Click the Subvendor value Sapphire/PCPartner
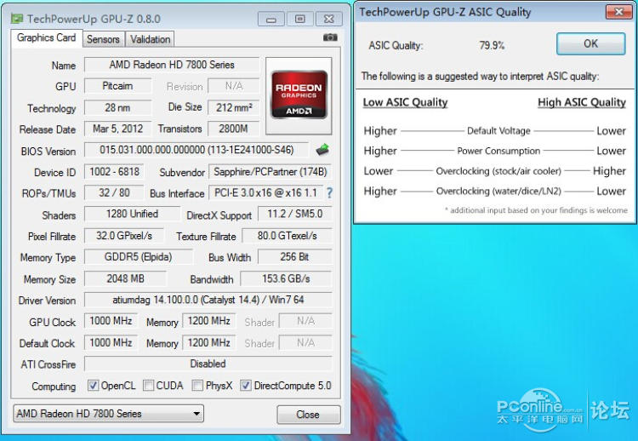This screenshot has width=638, height=441. [x=271, y=171]
